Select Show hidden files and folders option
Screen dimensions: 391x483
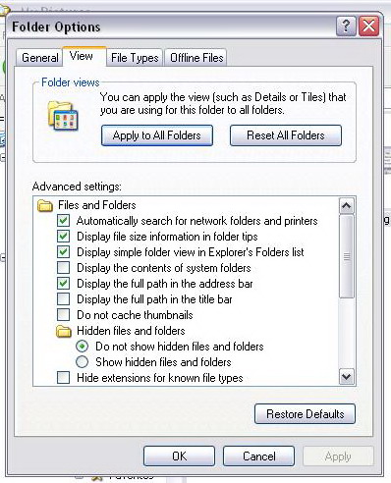click(82, 362)
